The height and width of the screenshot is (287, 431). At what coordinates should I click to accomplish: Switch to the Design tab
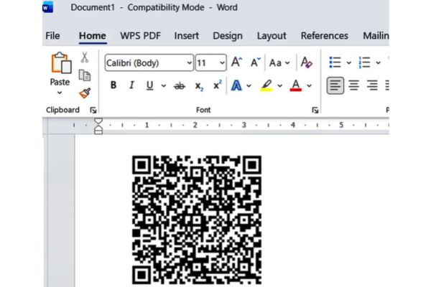tap(228, 36)
